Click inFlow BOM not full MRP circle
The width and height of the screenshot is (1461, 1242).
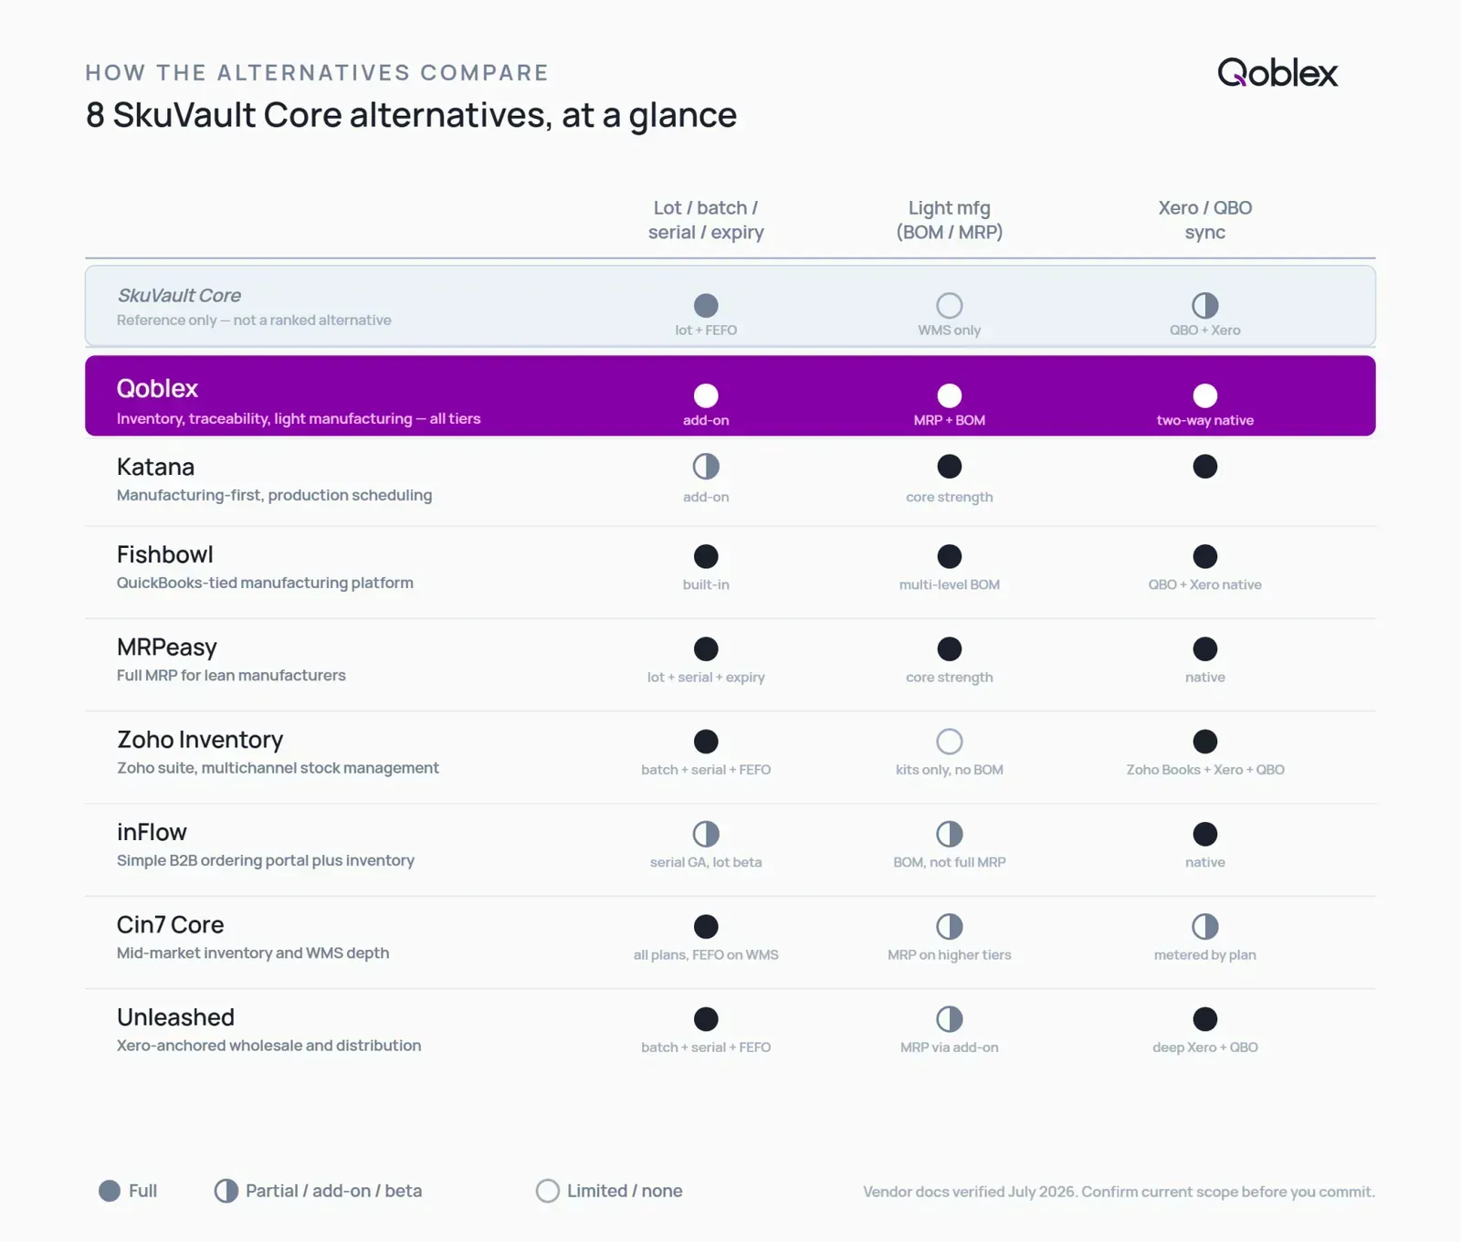950,834
